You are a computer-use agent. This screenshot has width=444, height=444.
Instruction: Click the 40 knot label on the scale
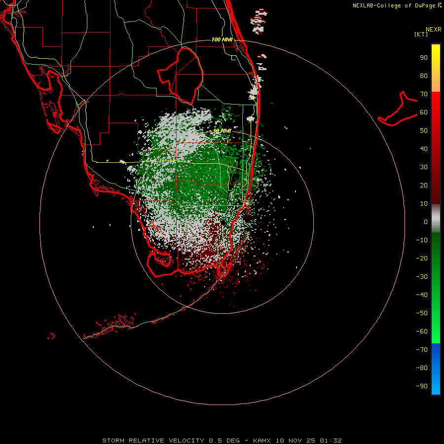point(424,148)
